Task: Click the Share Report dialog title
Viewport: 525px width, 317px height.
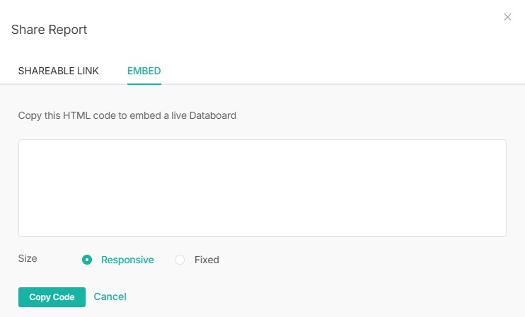Action: tap(49, 30)
